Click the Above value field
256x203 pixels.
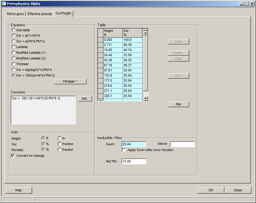(x=182, y=144)
